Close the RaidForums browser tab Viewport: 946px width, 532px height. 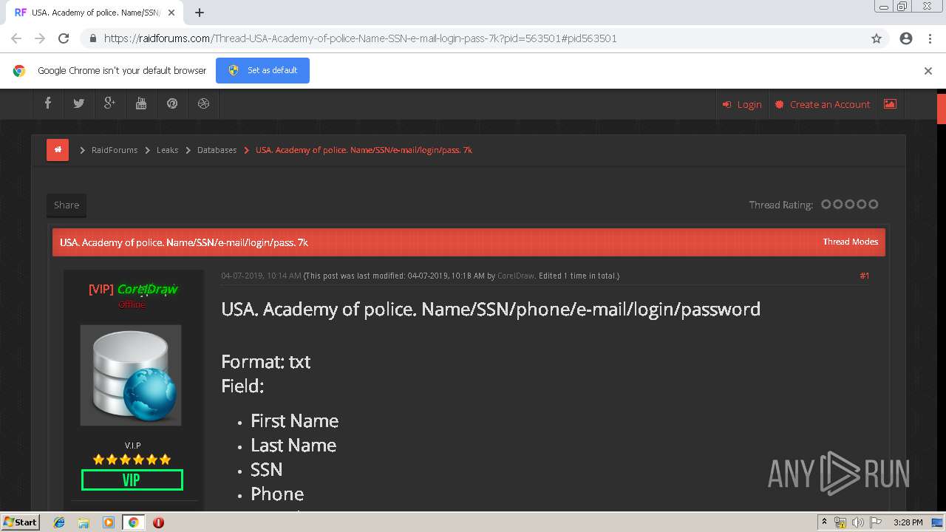coord(171,13)
